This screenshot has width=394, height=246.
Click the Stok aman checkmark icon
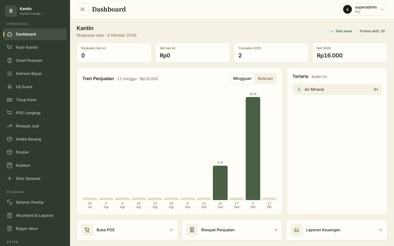click(332, 31)
